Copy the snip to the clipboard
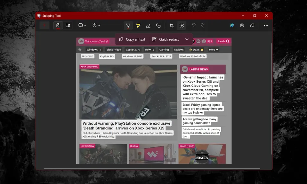 (252, 26)
